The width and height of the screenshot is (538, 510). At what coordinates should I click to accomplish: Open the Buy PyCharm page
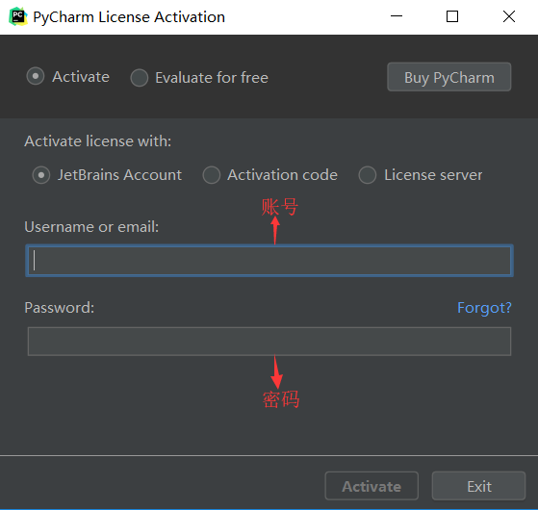tap(449, 77)
